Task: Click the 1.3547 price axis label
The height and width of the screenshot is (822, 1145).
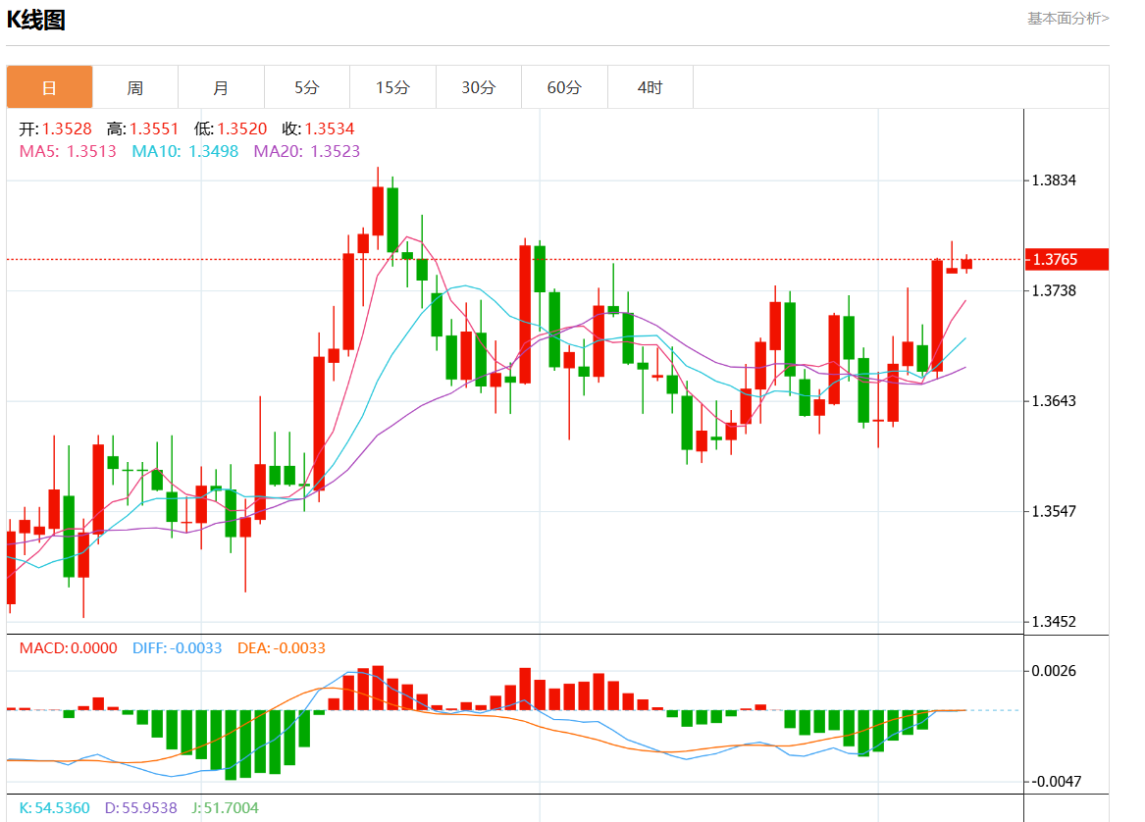Action: pos(1054,511)
